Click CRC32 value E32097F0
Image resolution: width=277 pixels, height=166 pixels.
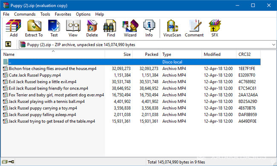(x=247, y=75)
